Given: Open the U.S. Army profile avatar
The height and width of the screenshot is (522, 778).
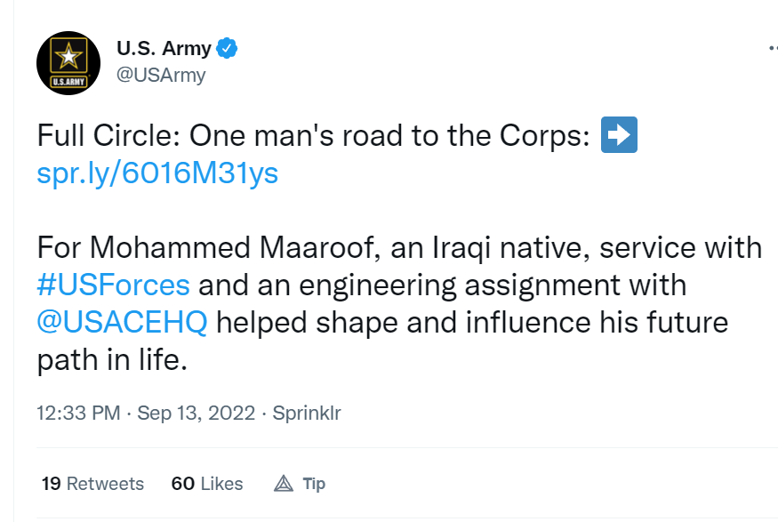Looking at the screenshot, I should [68, 63].
